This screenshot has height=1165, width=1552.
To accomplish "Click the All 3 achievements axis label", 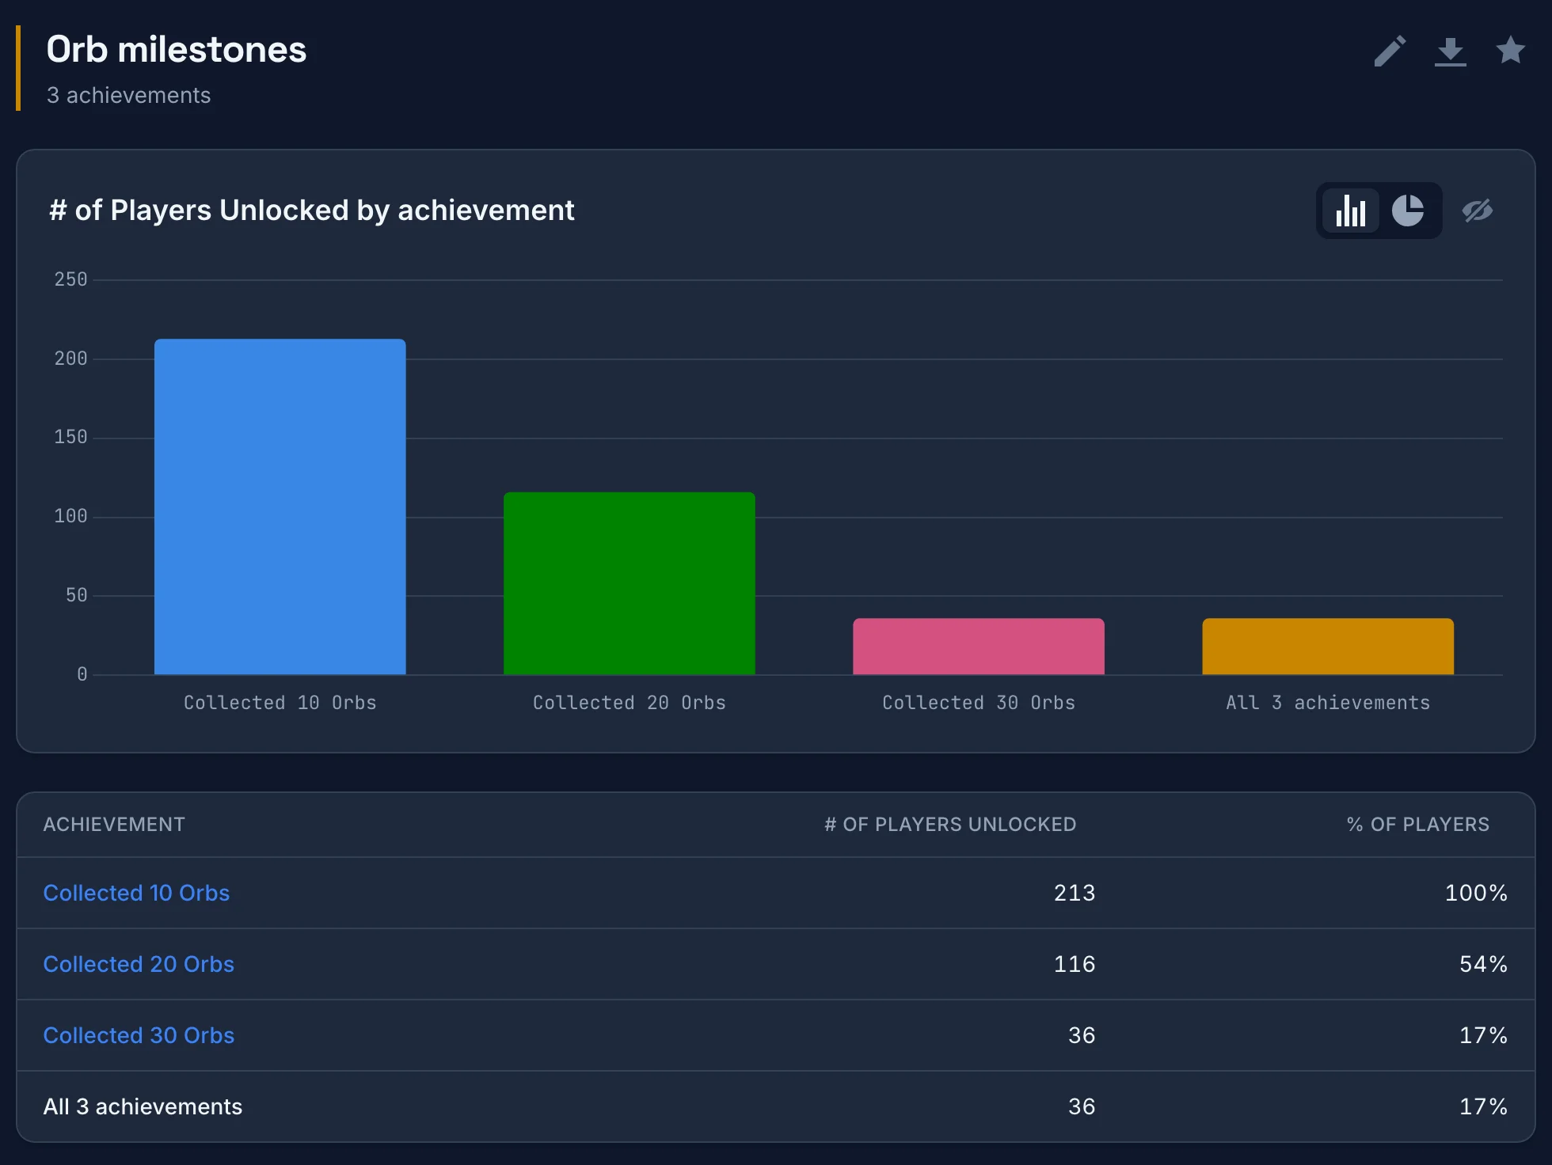I will (1328, 703).
